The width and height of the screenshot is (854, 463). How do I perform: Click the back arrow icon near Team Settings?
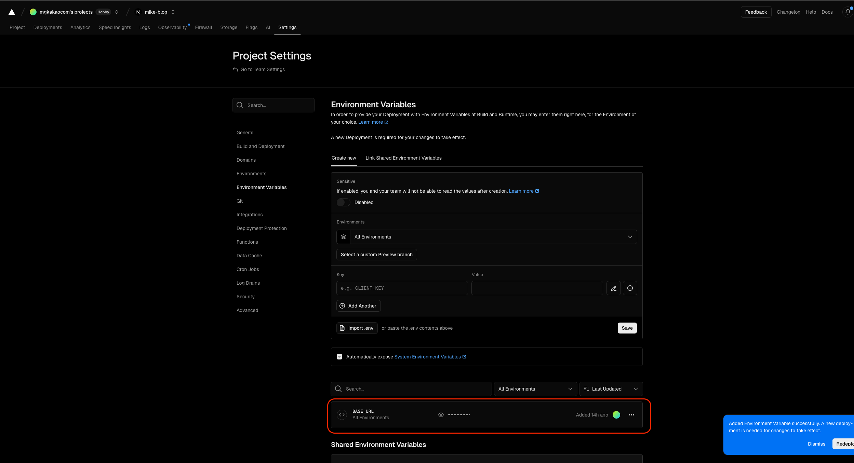pos(235,69)
